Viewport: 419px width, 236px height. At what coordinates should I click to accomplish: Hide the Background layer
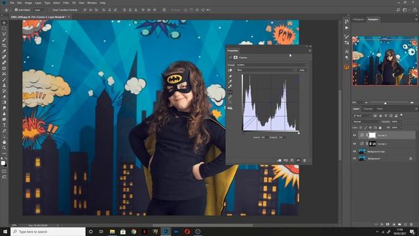(x=355, y=159)
